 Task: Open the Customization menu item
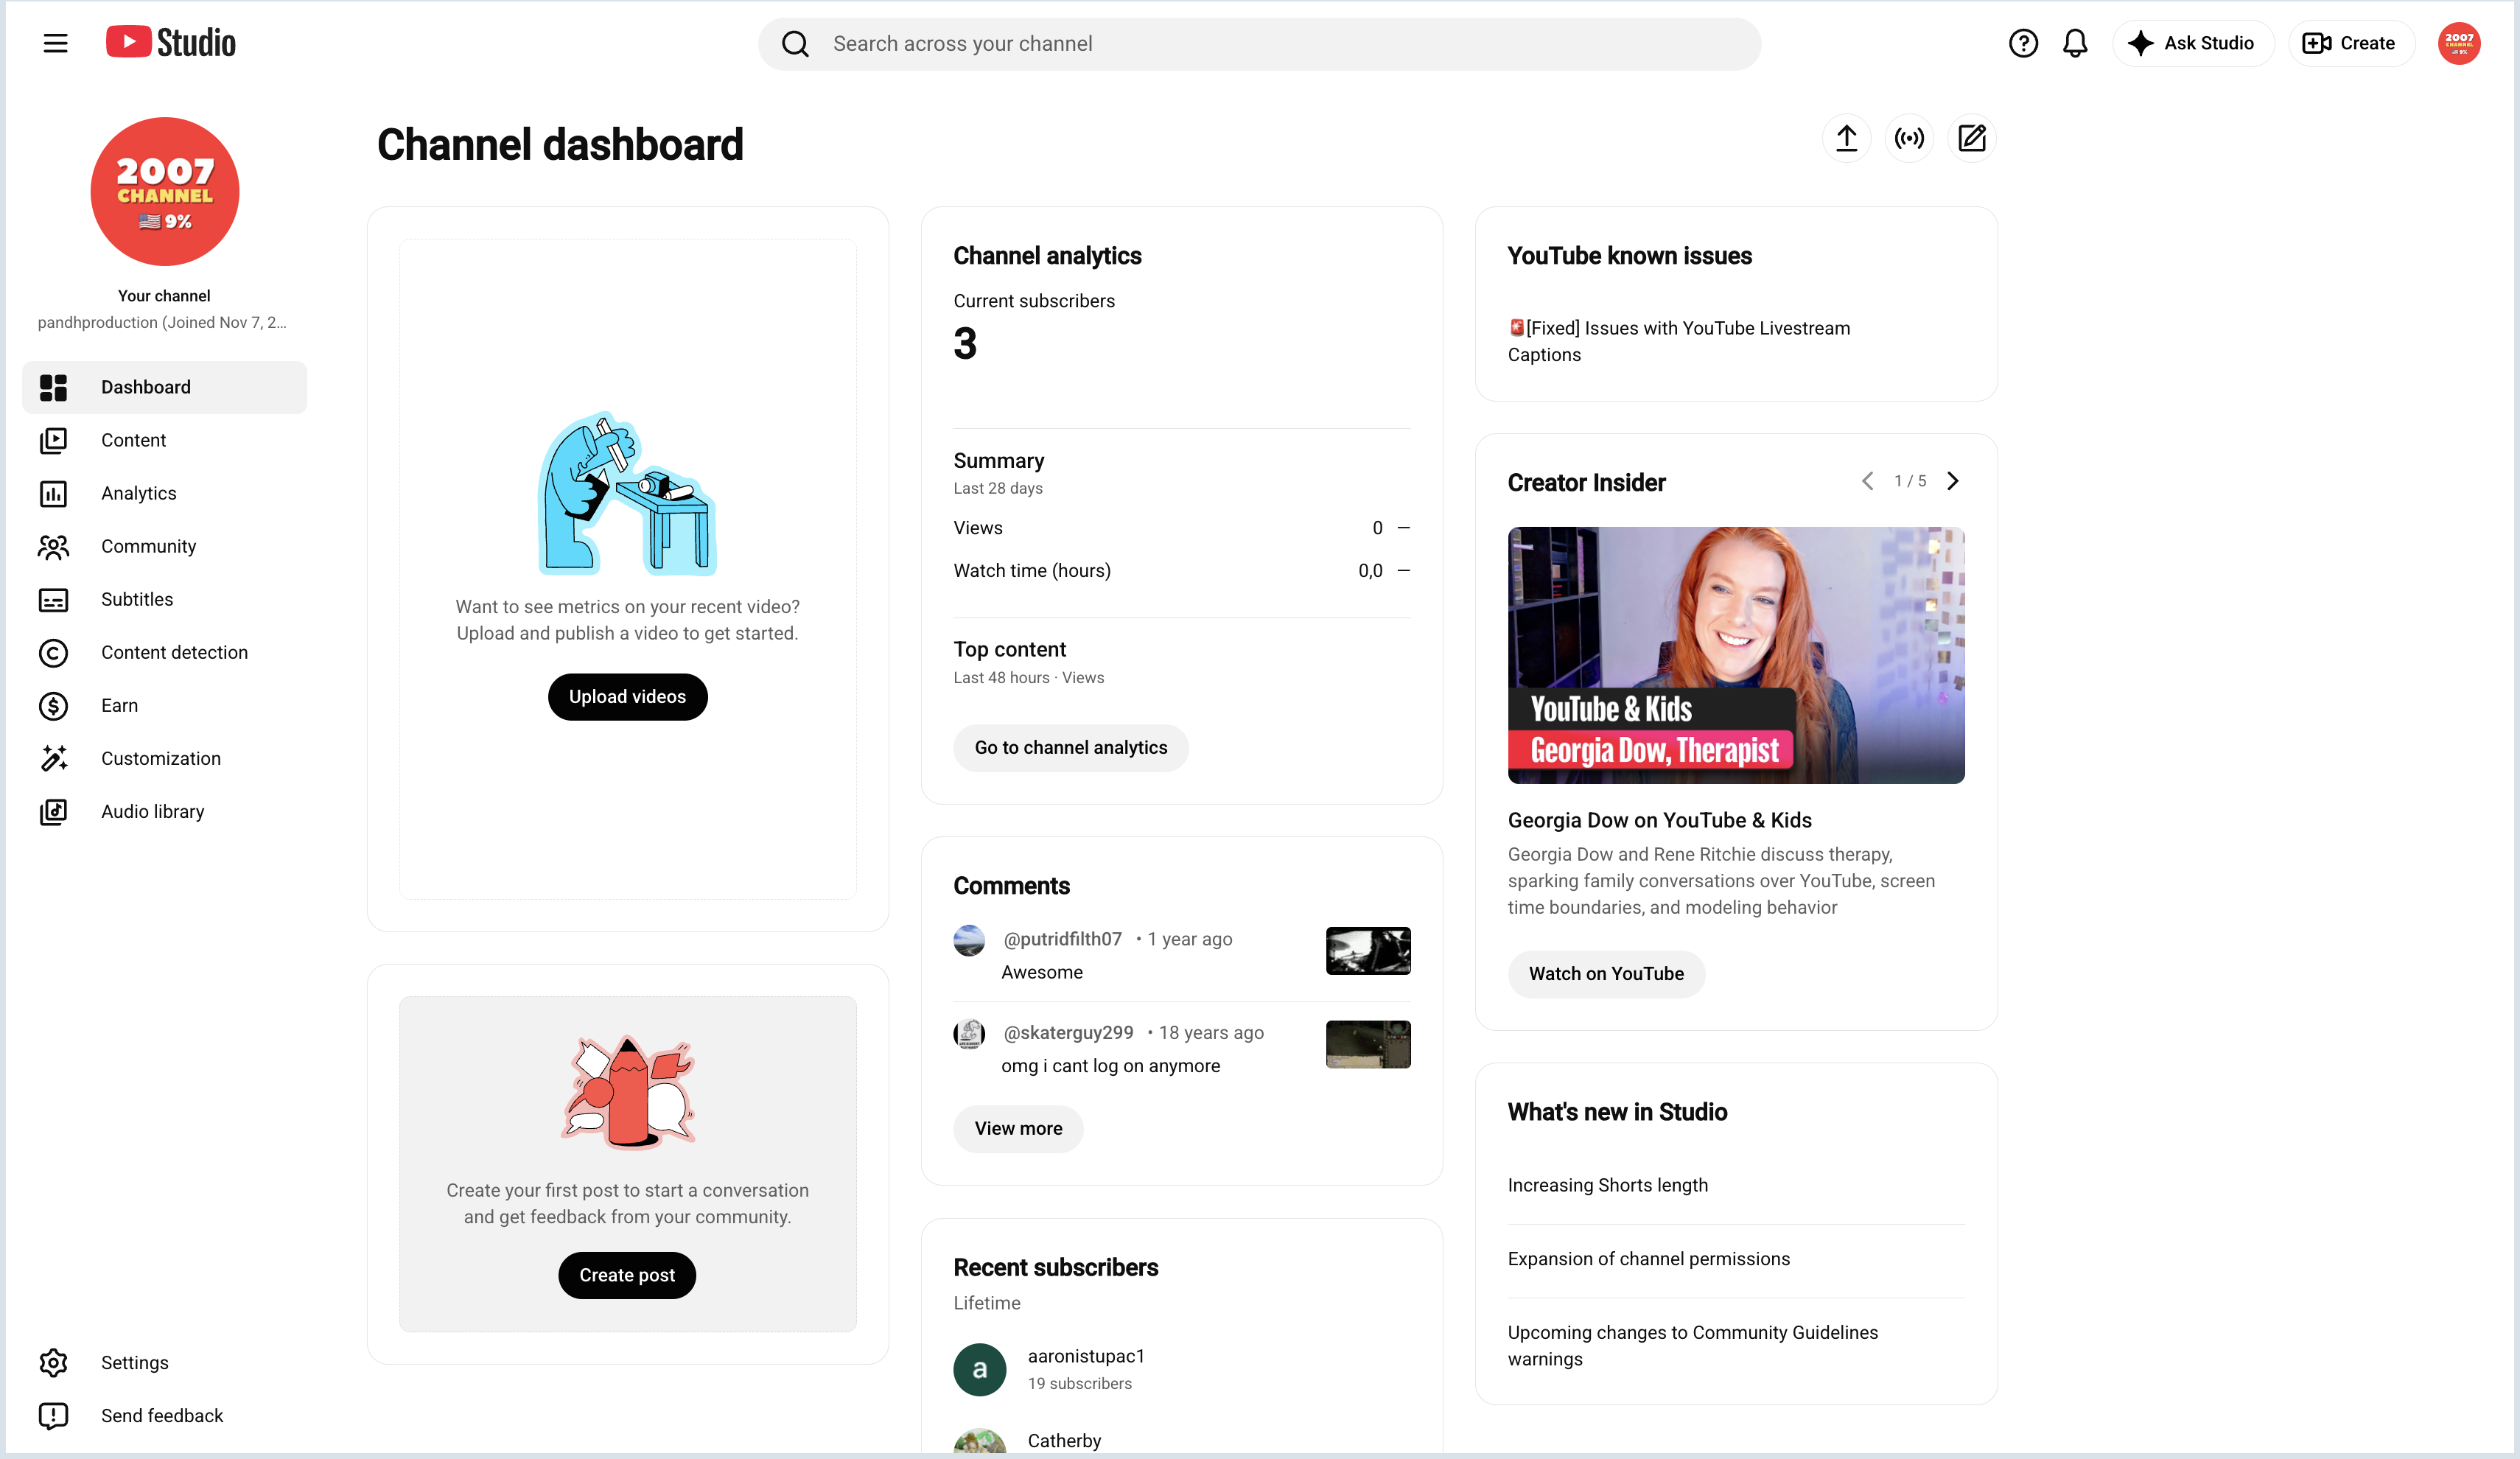165,758
